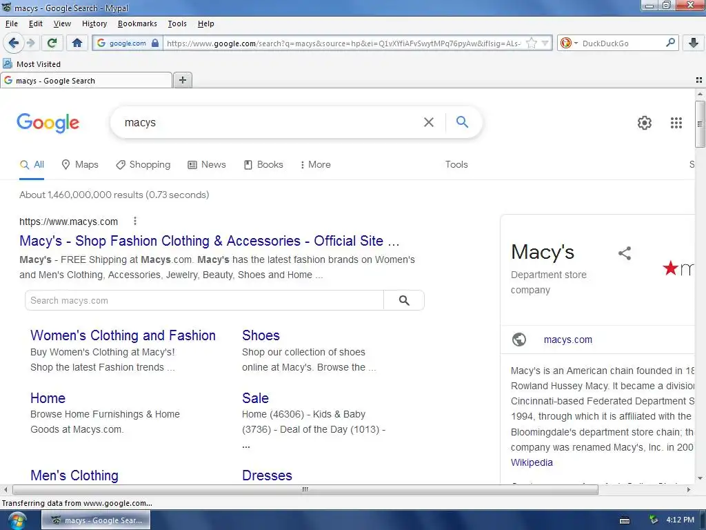This screenshot has width=706, height=530.
Task: Select the macys - Google Search tab
Action: pyautogui.click(x=86, y=81)
